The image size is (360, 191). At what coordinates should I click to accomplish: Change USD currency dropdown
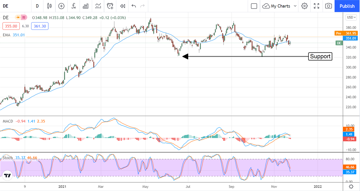pos(351,17)
